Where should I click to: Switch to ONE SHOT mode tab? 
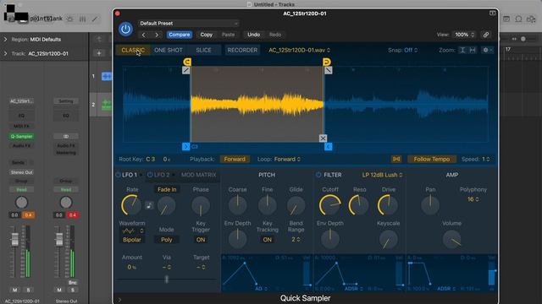pos(169,50)
